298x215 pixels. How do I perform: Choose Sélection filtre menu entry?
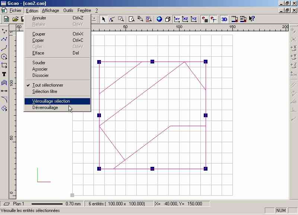(x=57, y=91)
